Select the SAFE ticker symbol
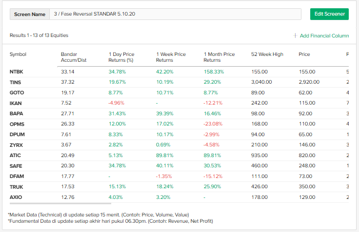 pos(16,166)
